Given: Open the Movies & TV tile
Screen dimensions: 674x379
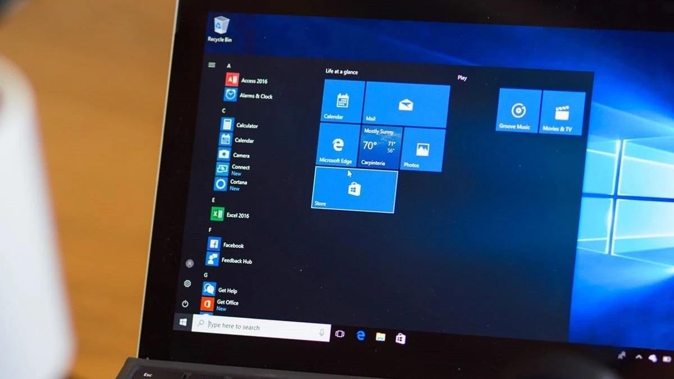Looking at the screenshot, I should [x=562, y=112].
